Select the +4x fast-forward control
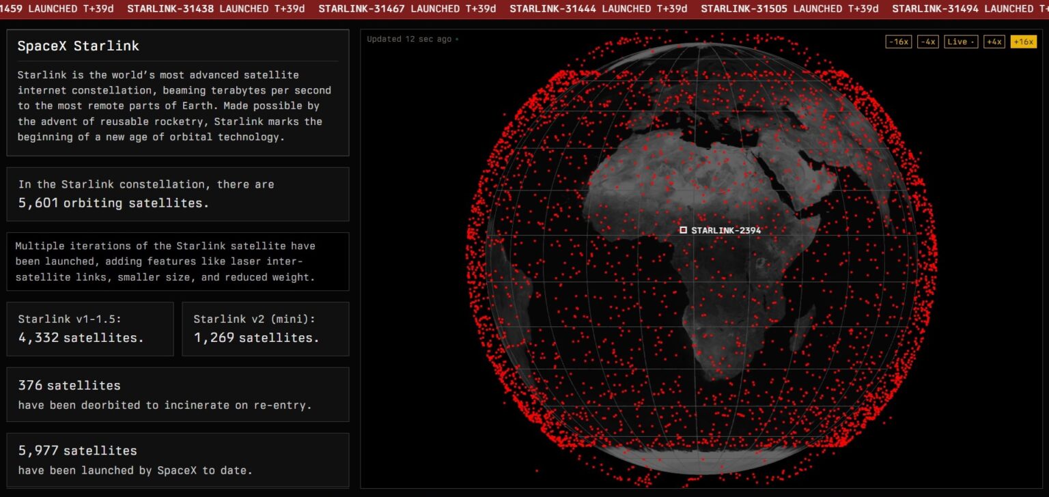 tap(994, 41)
